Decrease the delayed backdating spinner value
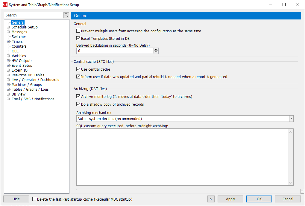The image size is (305, 206). coord(156,52)
